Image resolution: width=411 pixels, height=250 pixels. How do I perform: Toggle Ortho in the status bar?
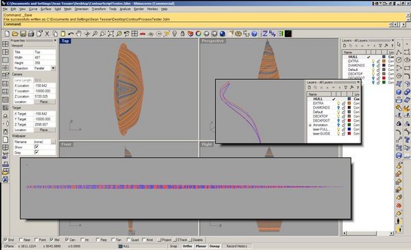click(187, 246)
